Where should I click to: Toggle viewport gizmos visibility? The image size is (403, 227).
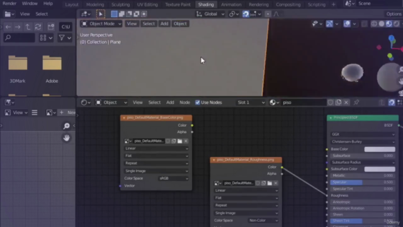(329, 24)
